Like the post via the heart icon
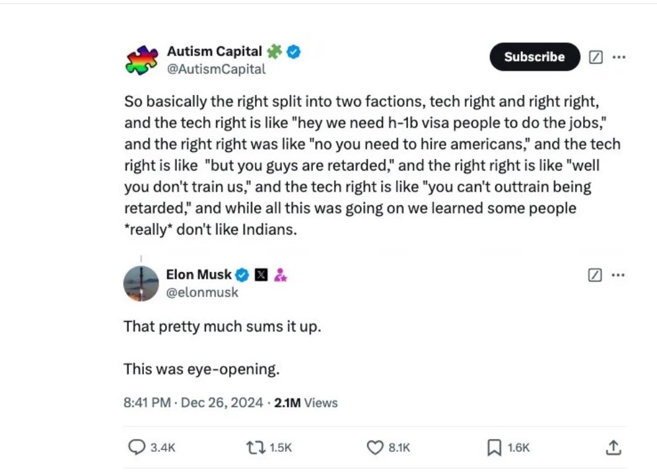 pyautogui.click(x=375, y=447)
